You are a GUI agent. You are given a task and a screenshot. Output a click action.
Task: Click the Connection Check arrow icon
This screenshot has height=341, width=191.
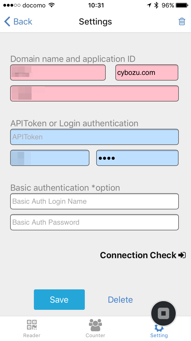tap(182, 255)
